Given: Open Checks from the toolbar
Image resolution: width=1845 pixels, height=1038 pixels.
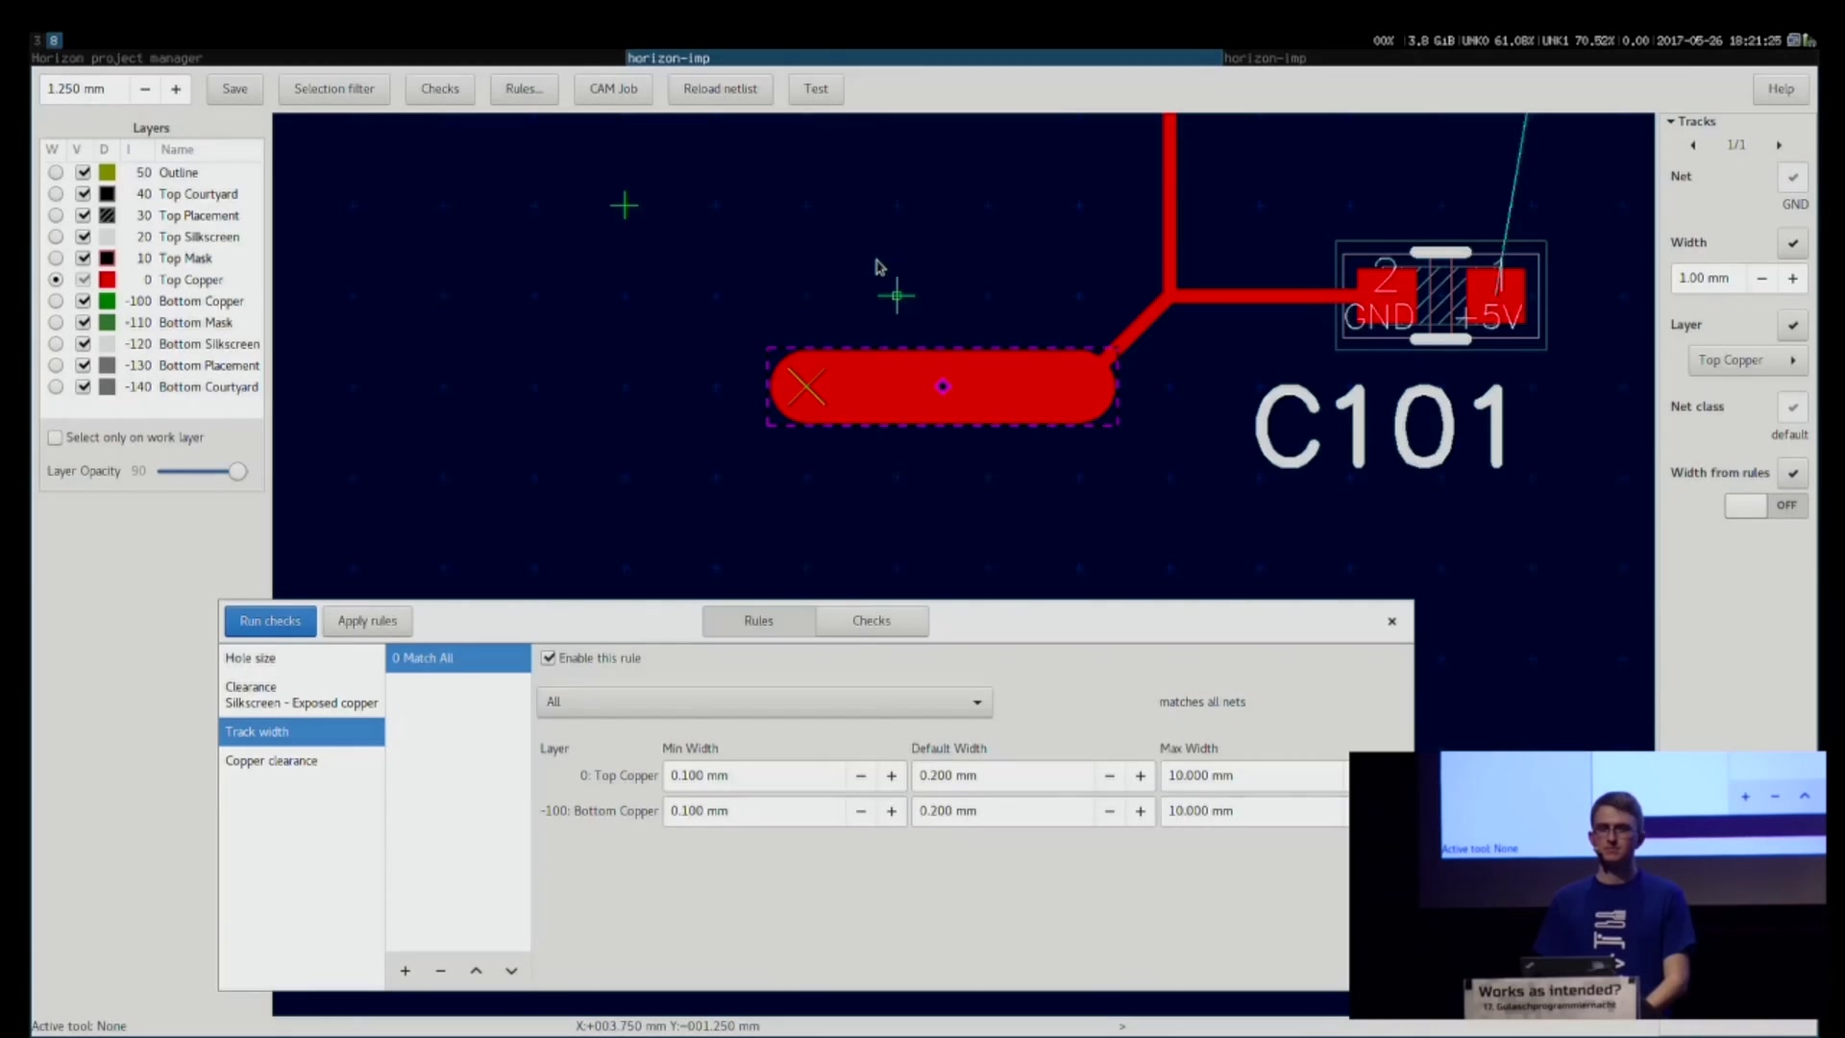Looking at the screenshot, I should pos(440,89).
